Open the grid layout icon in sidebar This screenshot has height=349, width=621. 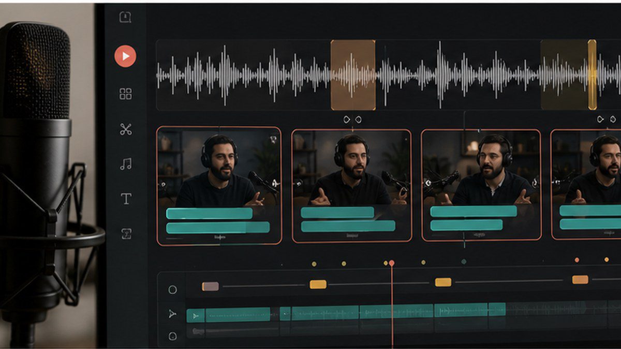tap(126, 94)
